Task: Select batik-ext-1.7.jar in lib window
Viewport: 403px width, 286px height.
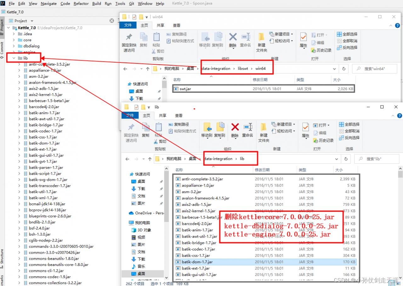Action: (265, 268)
